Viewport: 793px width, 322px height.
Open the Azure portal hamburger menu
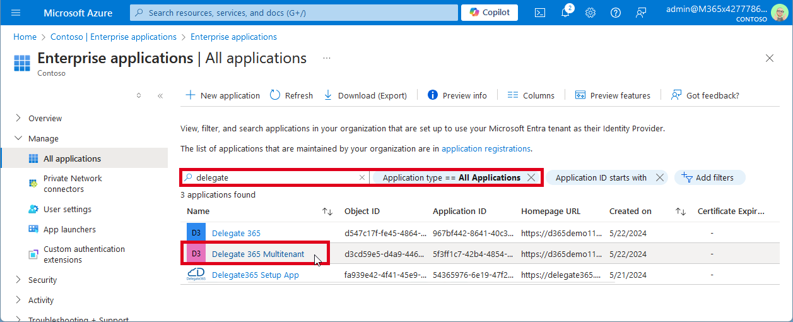pos(16,13)
